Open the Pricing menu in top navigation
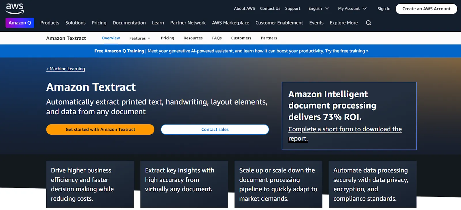 coord(99,23)
